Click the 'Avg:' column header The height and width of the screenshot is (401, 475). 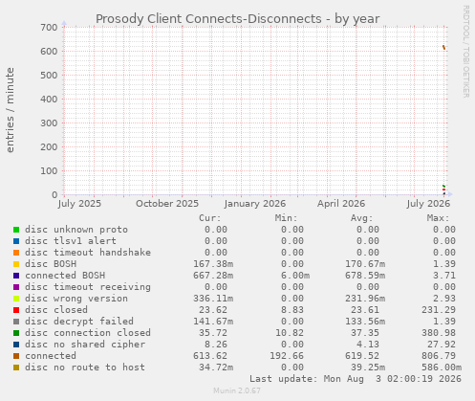(362, 218)
